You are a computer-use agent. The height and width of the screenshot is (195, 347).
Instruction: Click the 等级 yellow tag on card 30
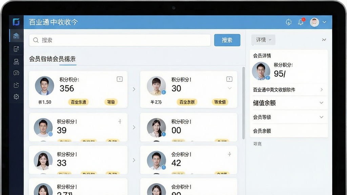(220, 102)
